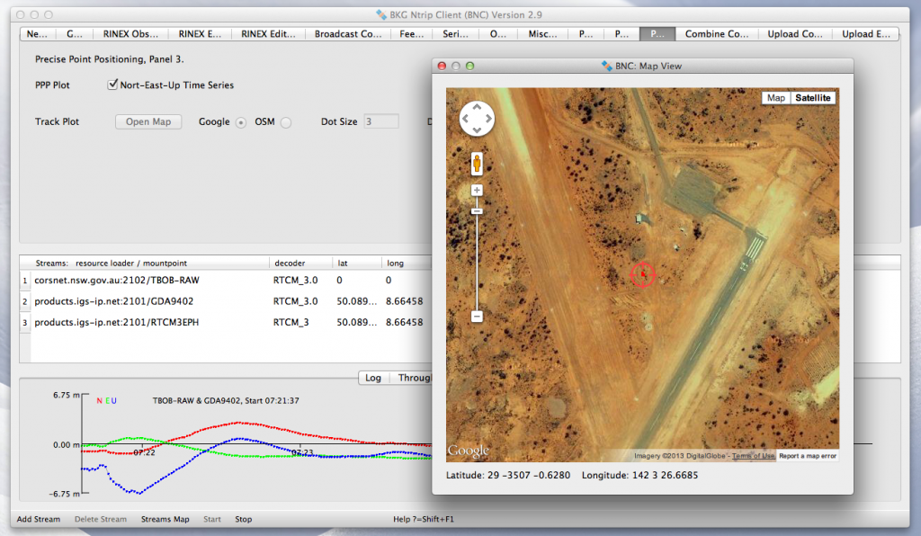The height and width of the screenshot is (536, 921).
Task: Click the map pan navigation control
Action: coord(477,118)
